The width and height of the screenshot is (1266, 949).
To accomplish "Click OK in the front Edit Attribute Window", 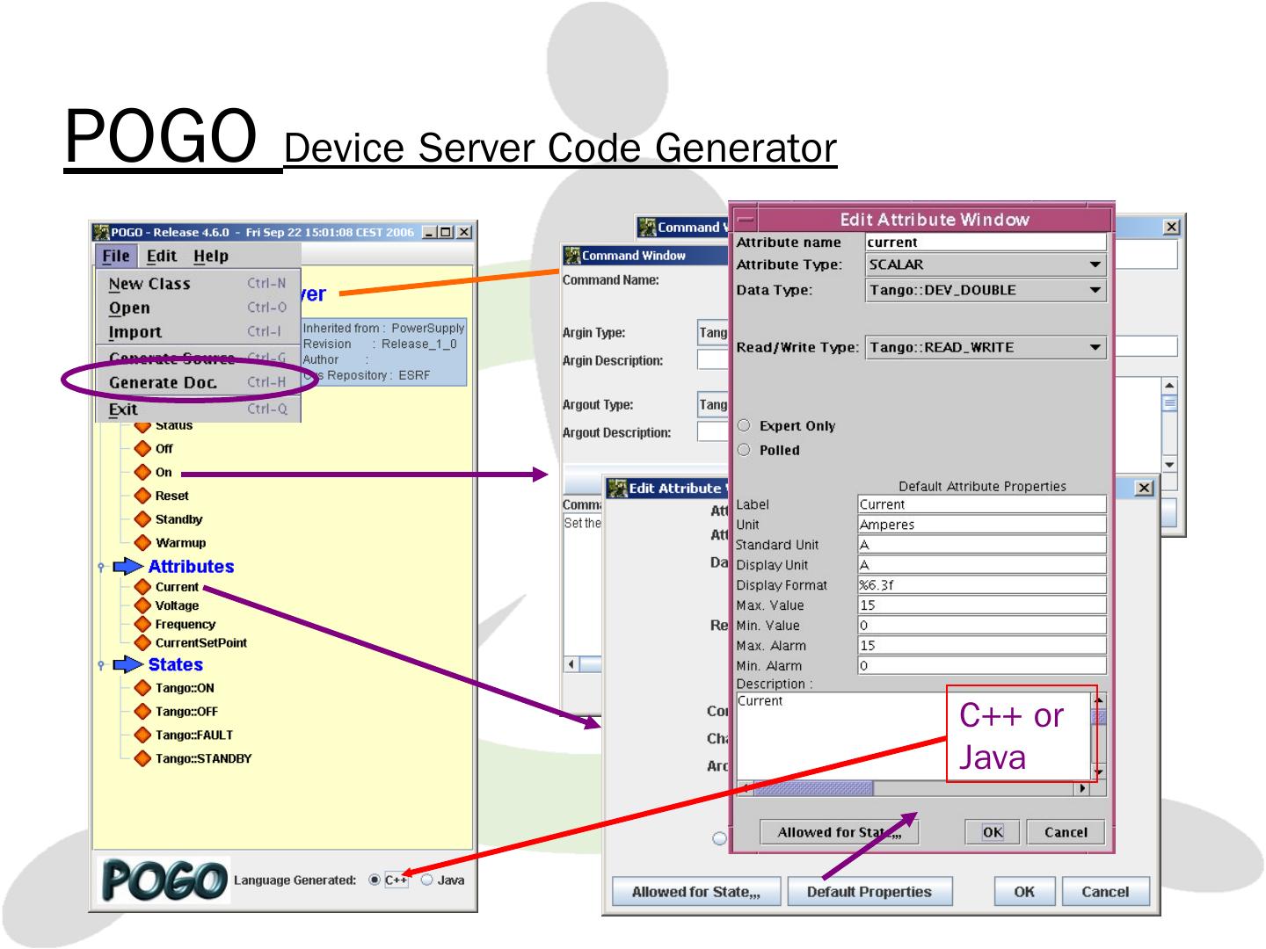I will (x=993, y=832).
